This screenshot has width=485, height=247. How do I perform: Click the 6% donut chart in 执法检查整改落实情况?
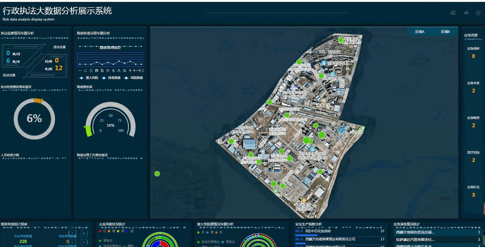coord(34,119)
